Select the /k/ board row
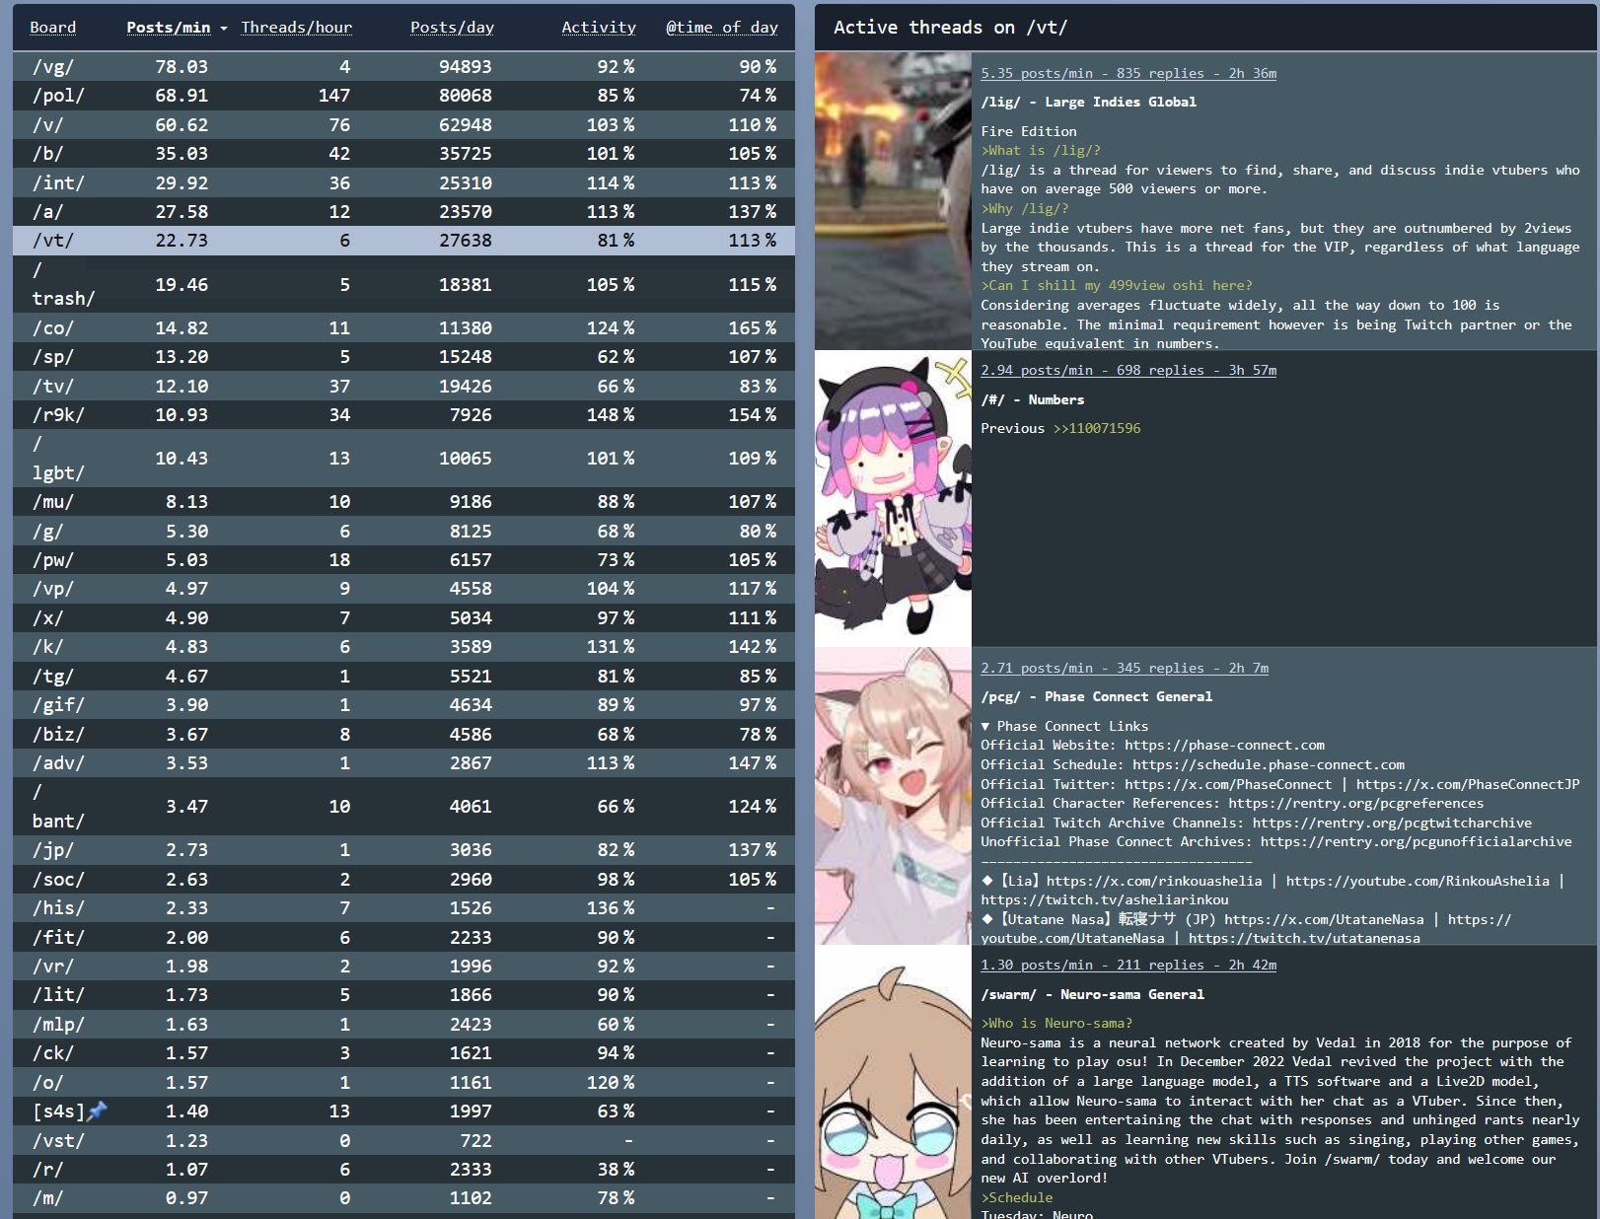 403,647
